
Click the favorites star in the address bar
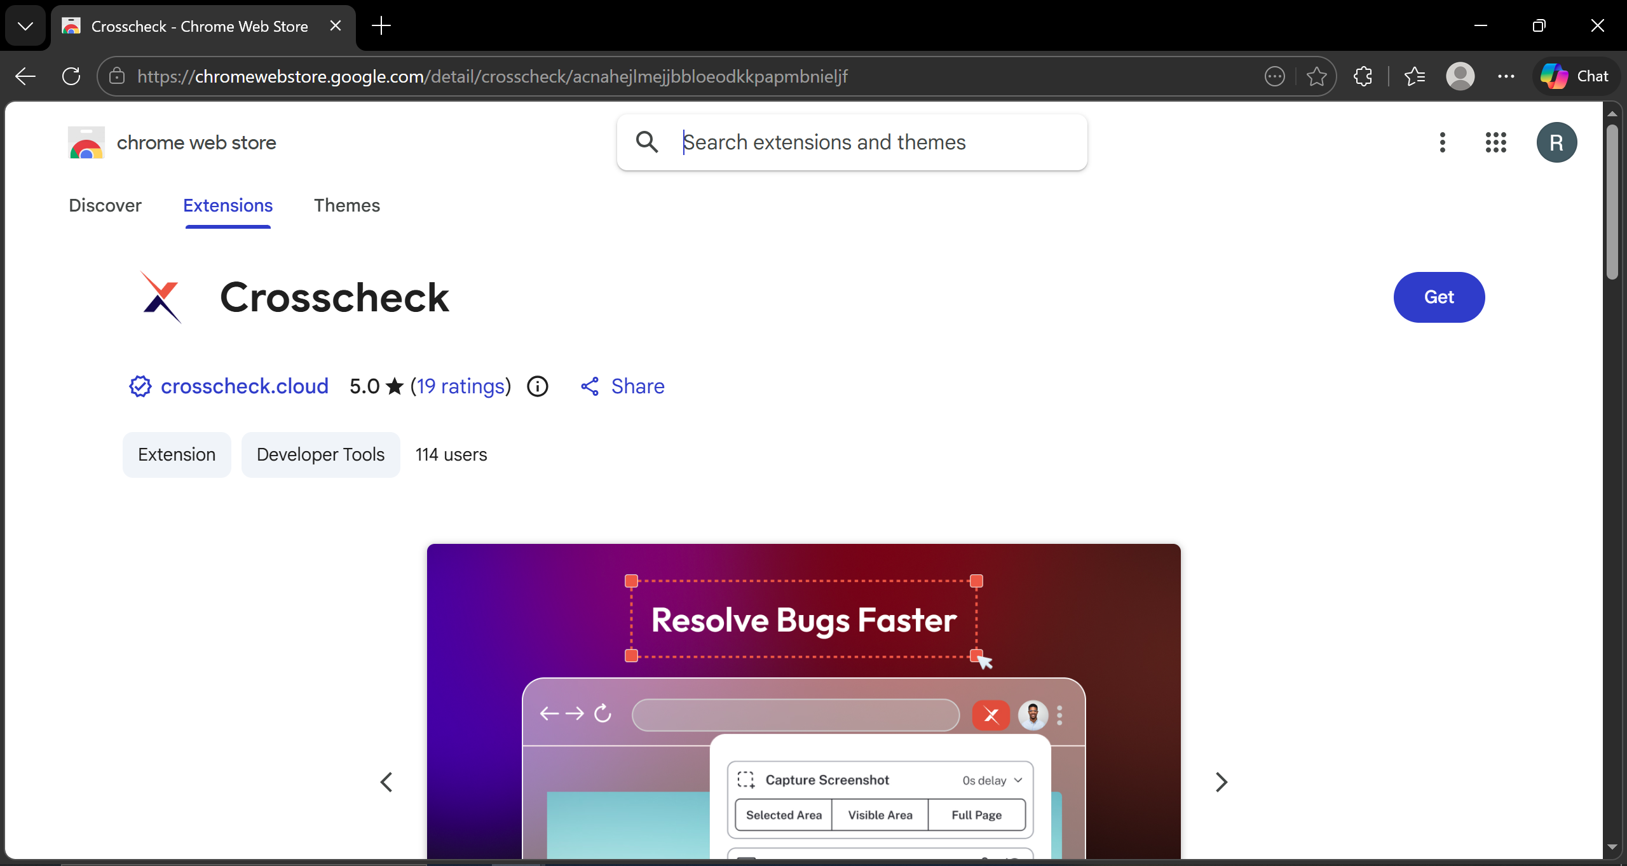click(1316, 76)
